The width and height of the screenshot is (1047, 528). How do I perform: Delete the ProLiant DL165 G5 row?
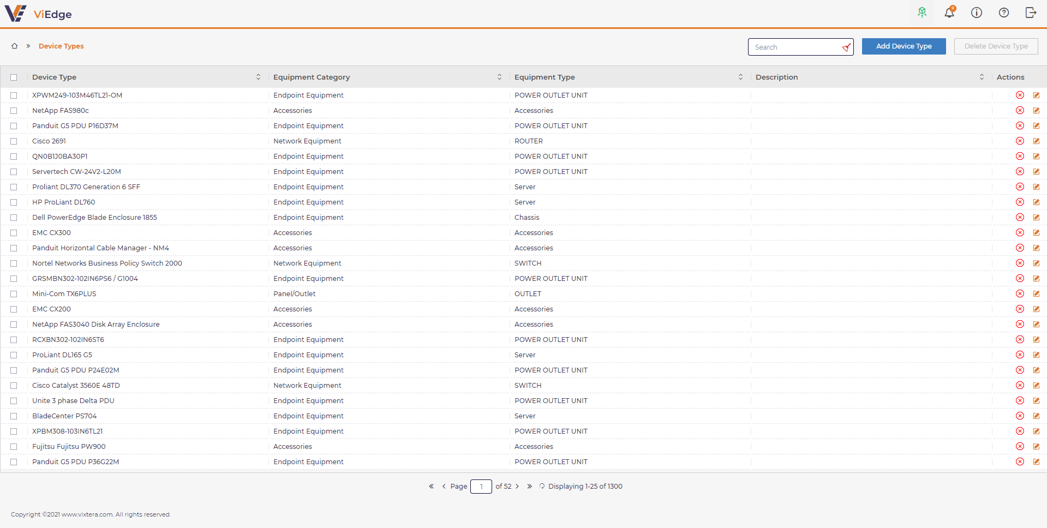tap(1020, 355)
